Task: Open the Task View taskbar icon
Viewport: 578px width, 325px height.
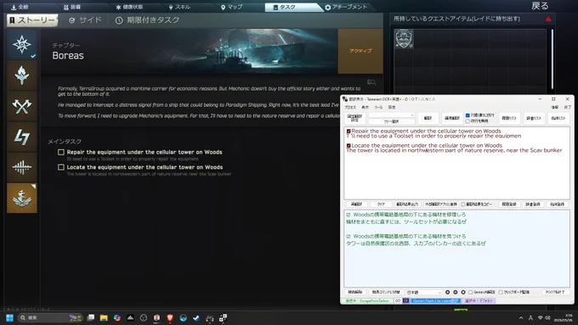Action: point(91,318)
